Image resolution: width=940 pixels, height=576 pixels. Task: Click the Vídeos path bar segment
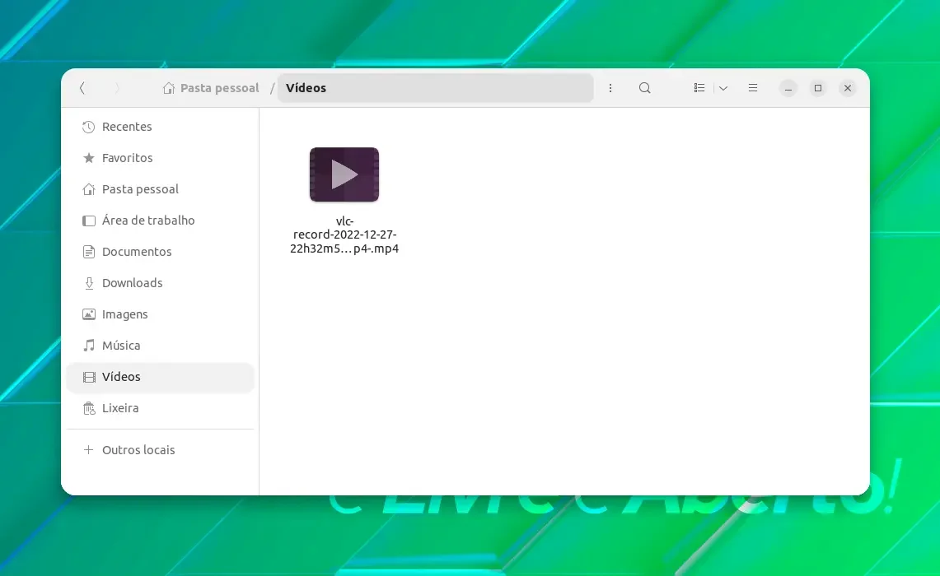pos(435,88)
